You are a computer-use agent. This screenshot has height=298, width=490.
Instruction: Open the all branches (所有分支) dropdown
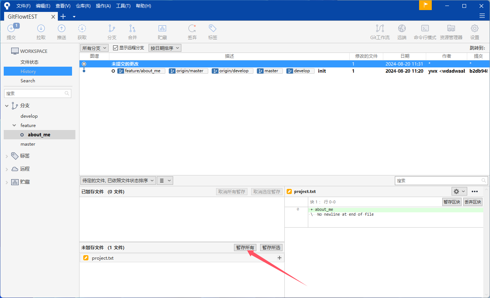pyautogui.click(x=94, y=48)
